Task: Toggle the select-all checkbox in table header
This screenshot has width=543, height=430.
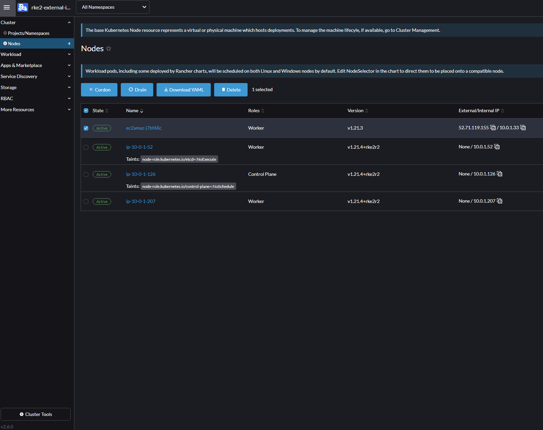Action: (86, 110)
